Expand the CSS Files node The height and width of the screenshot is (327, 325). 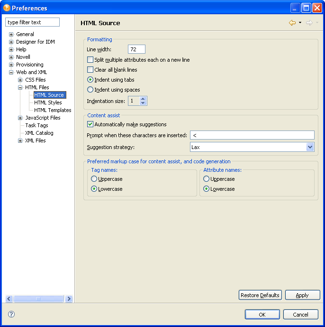click(20, 80)
